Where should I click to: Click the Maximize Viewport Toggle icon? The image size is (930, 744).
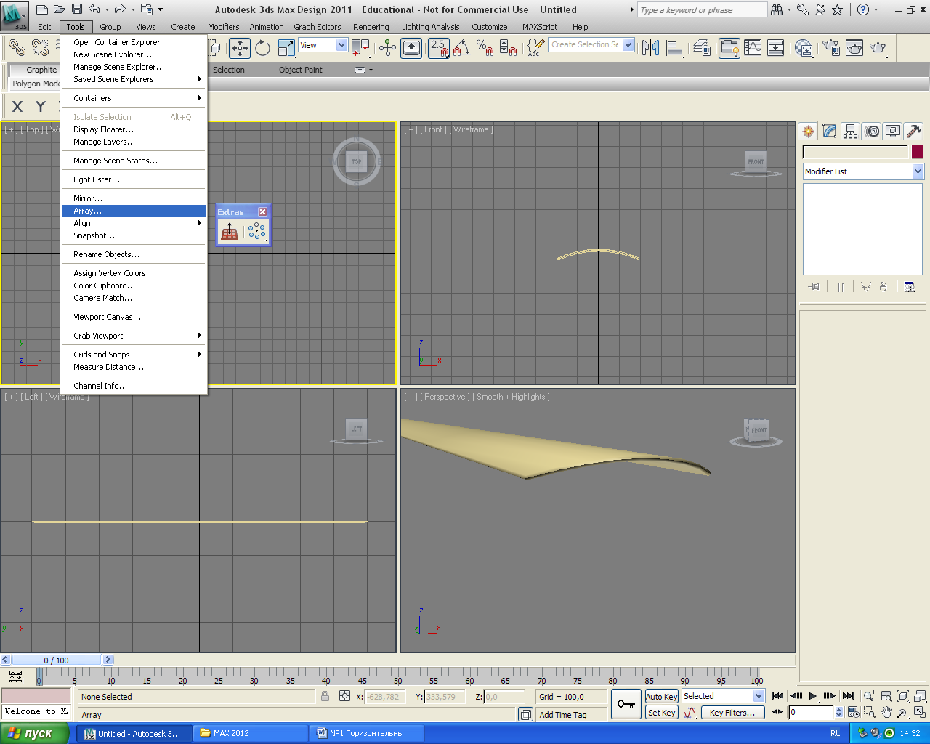(920, 713)
